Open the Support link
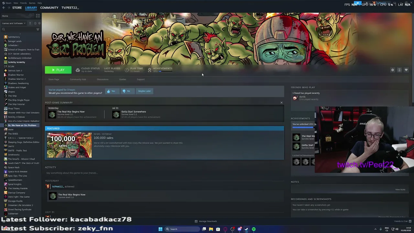 141,79
